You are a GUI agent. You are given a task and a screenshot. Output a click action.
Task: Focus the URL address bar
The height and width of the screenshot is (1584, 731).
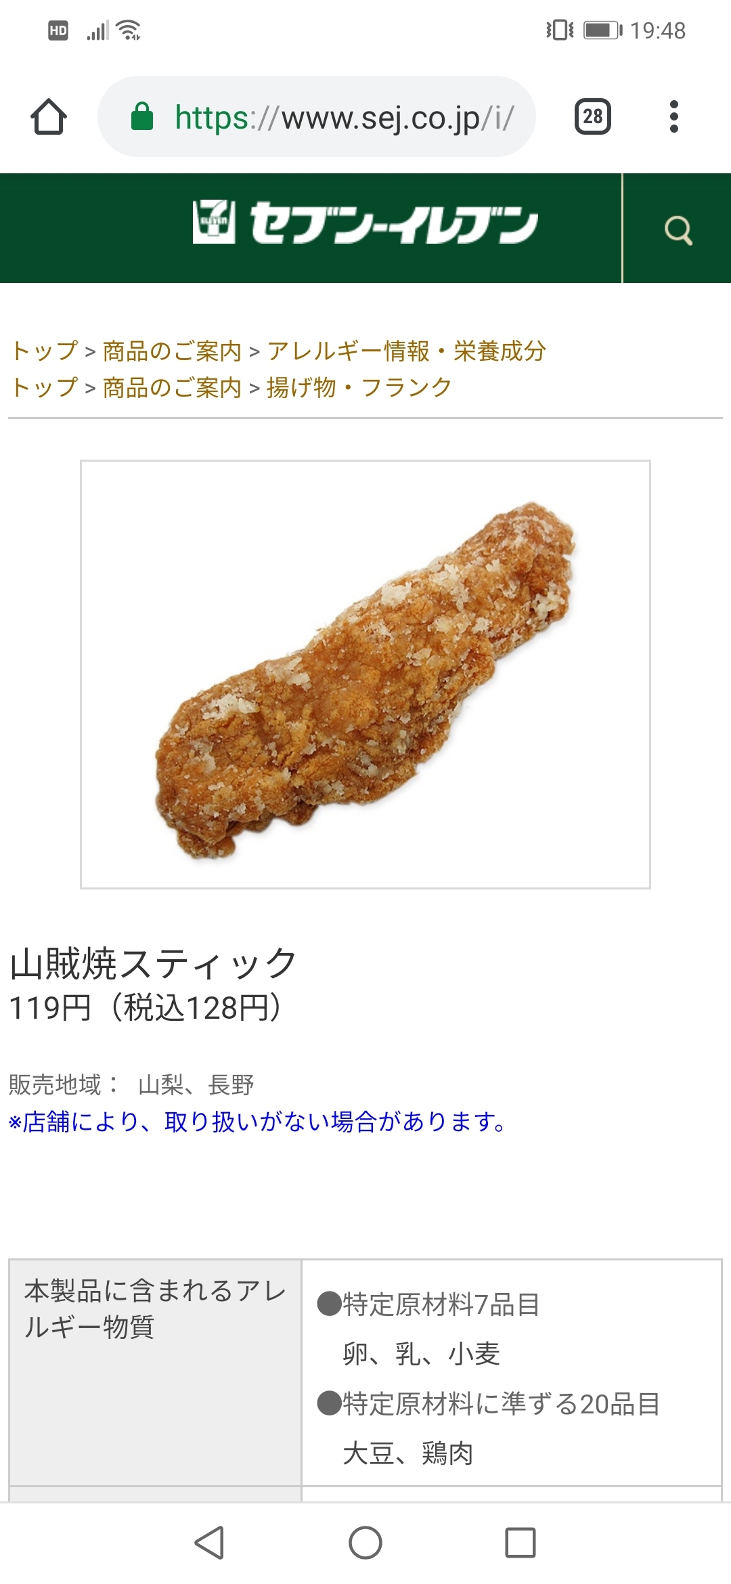pos(317,116)
